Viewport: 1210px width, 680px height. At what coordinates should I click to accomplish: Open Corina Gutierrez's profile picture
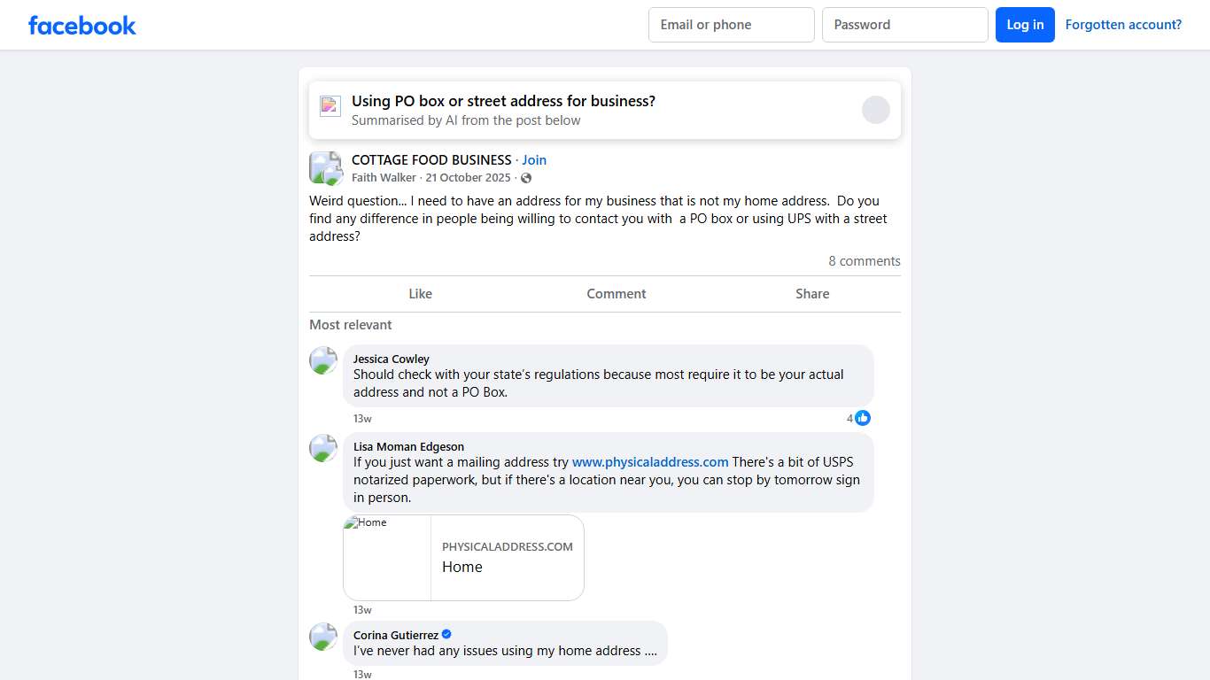point(323,637)
